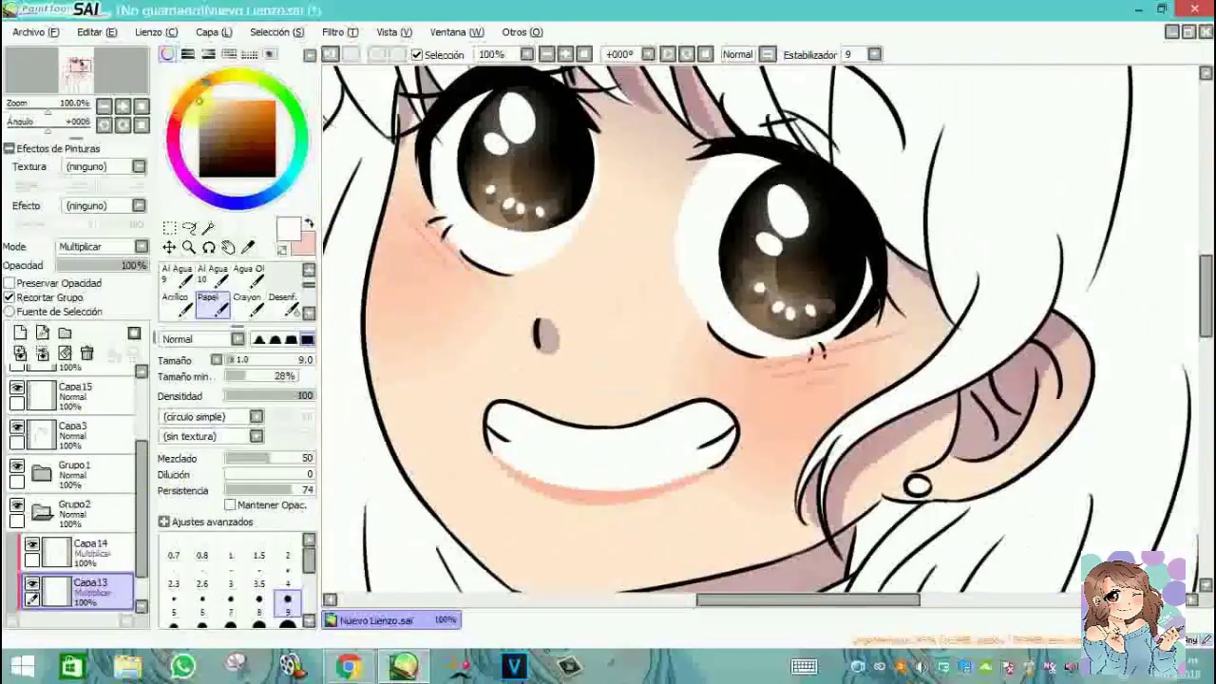1216x684 pixels.
Task: Select the rectangular selection tool
Action: [x=169, y=228]
